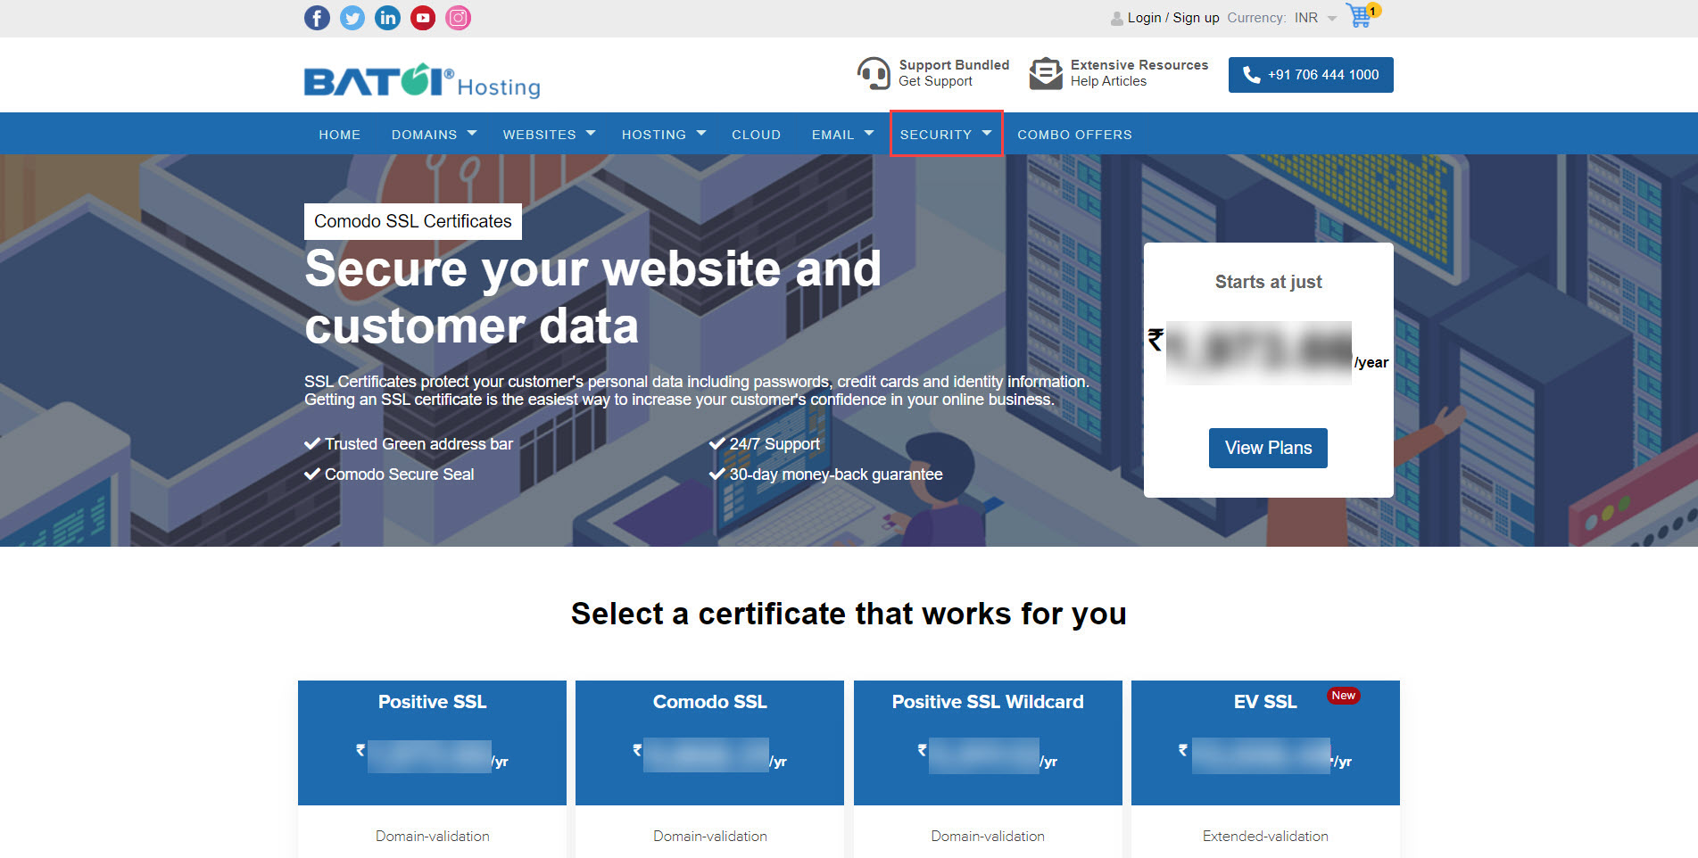Click the Extensive Resources mail icon
The width and height of the screenshot is (1698, 858).
[x=1046, y=73]
